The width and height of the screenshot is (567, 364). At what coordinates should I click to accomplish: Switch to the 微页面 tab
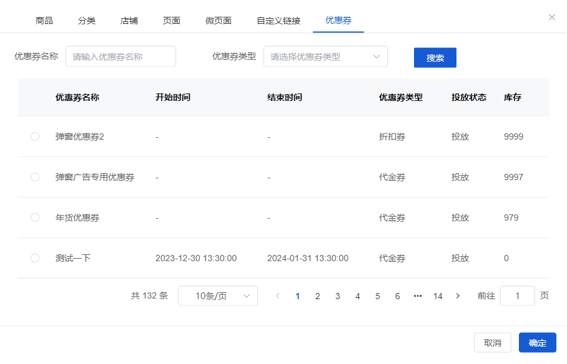click(x=219, y=21)
